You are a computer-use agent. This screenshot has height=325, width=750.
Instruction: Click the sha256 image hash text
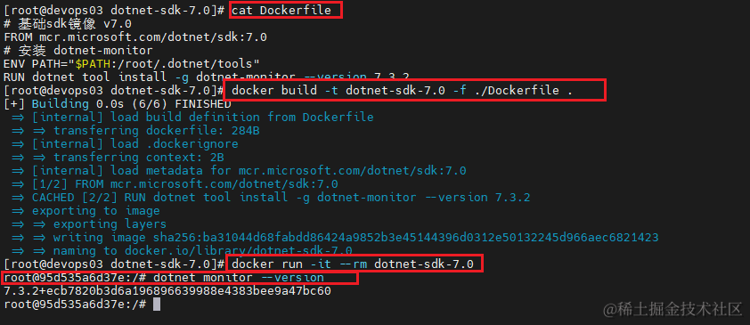(x=405, y=238)
